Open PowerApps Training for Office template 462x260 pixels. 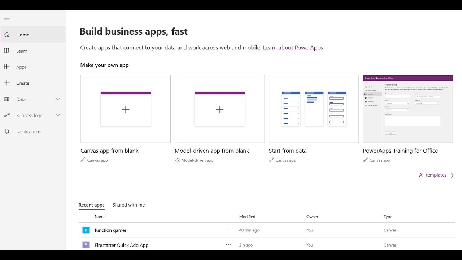click(x=408, y=109)
